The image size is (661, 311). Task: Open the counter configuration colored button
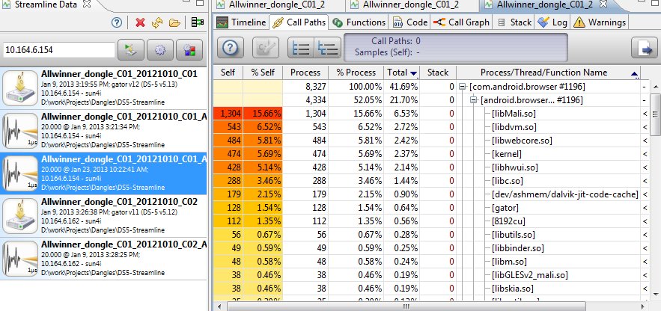coord(189,50)
